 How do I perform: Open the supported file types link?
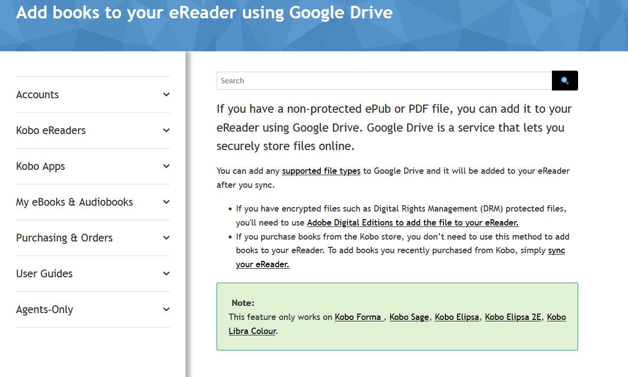tap(321, 171)
